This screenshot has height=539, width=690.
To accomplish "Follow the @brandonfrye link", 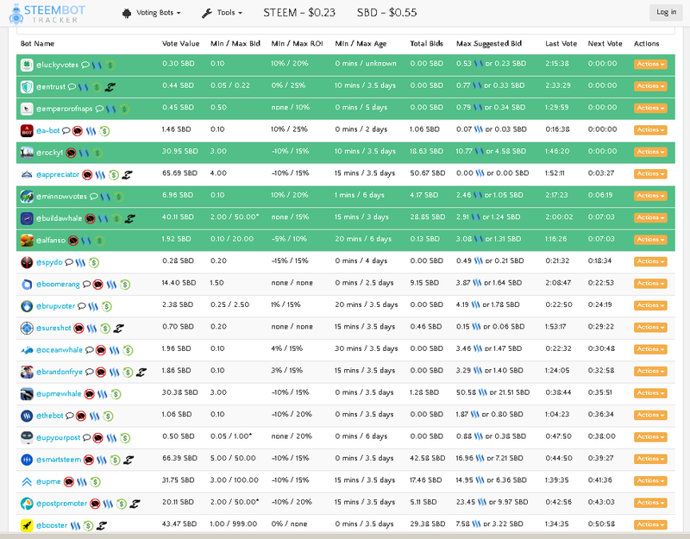I will 60,373.
